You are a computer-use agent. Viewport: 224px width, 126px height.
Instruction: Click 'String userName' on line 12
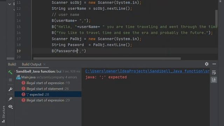click(x=69, y=8)
